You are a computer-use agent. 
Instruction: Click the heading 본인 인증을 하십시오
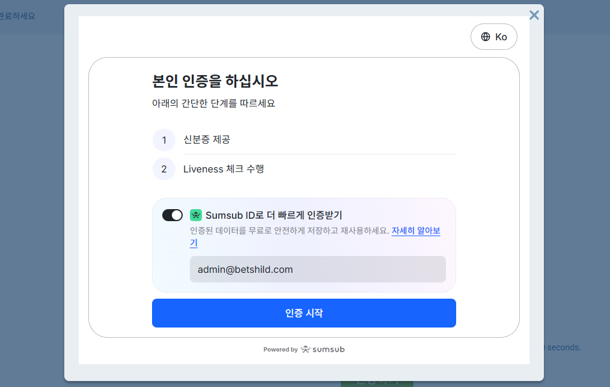tap(215, 81)
